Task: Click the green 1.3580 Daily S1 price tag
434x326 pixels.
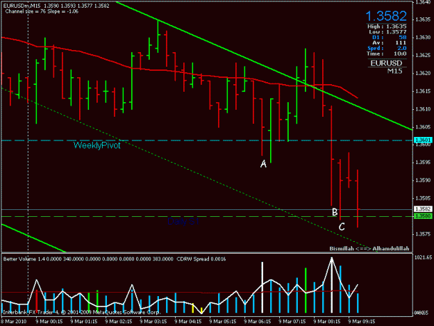Action: pos(423,216)
